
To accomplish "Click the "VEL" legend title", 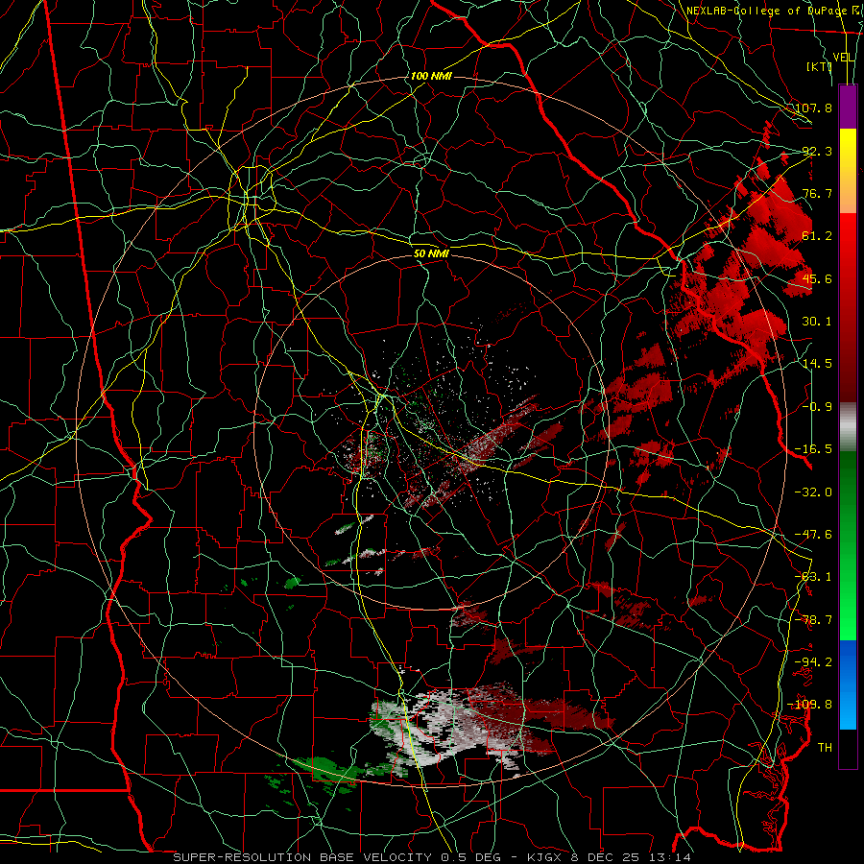I will (844, 58).
